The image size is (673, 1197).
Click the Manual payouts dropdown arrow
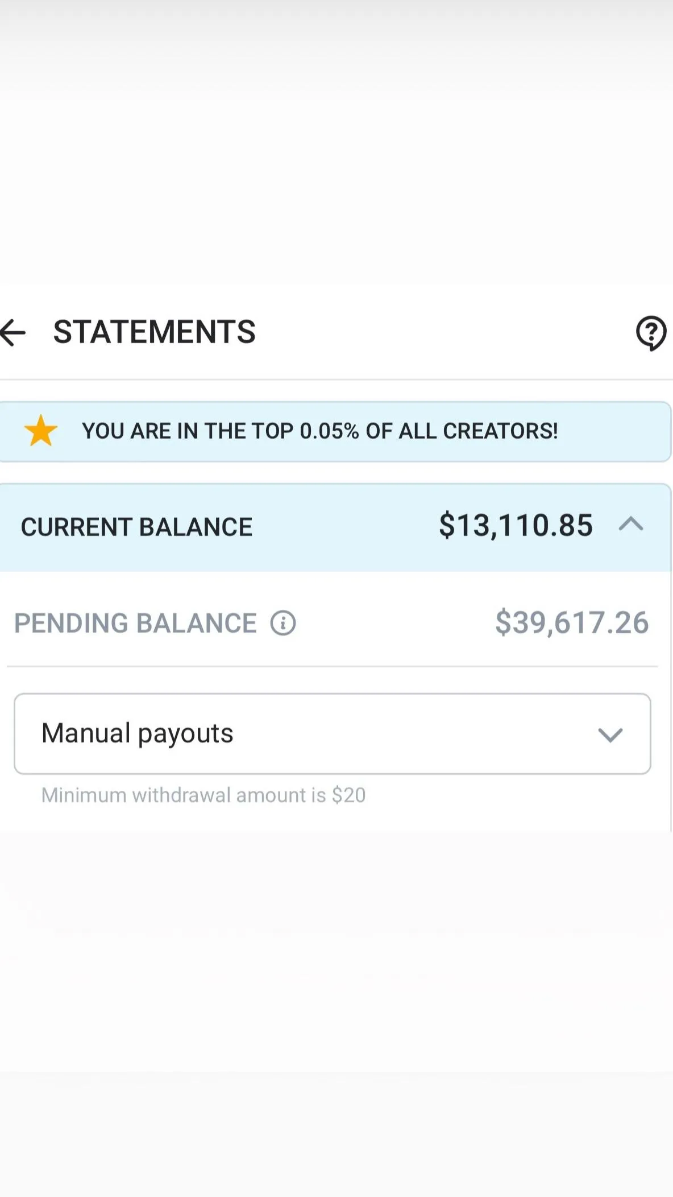(610, 734)
